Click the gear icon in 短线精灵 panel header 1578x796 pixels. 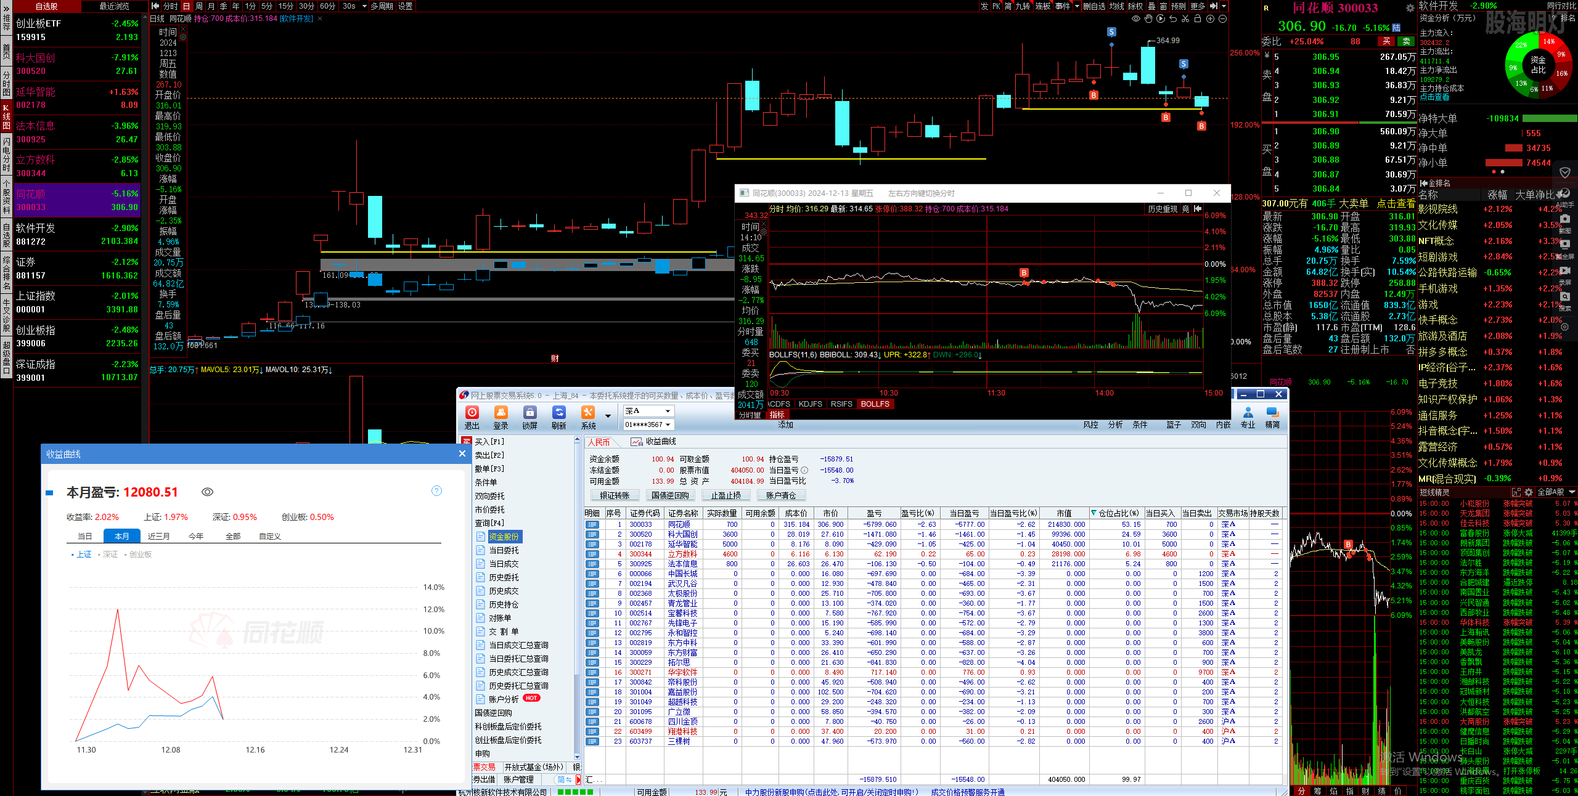click(x=1528, y=492)
